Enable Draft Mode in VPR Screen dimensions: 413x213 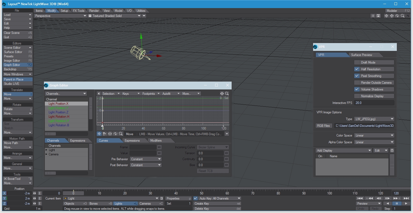374,62
